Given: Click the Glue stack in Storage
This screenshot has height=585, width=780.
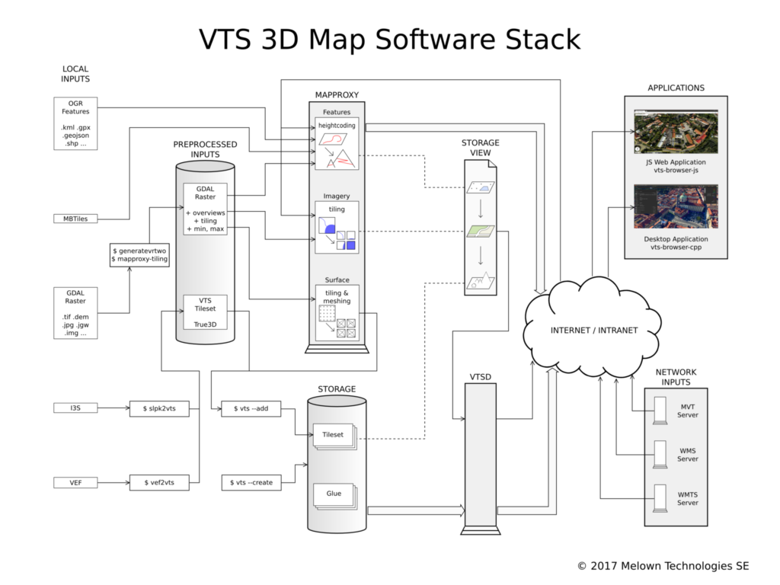Looking at the screenshot, I should pos(334,495).
